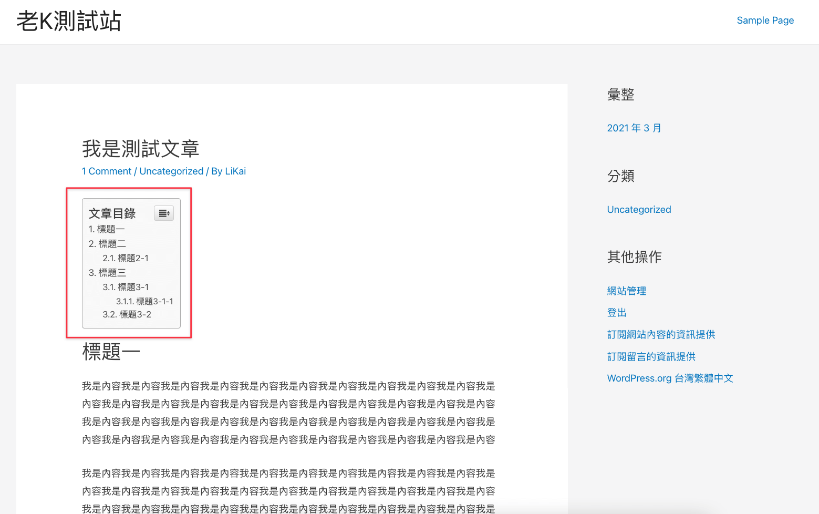Viewport: 819px width, 514px height.
Task: Toggle the table of contents list icon
Action: tap(164, 213)
